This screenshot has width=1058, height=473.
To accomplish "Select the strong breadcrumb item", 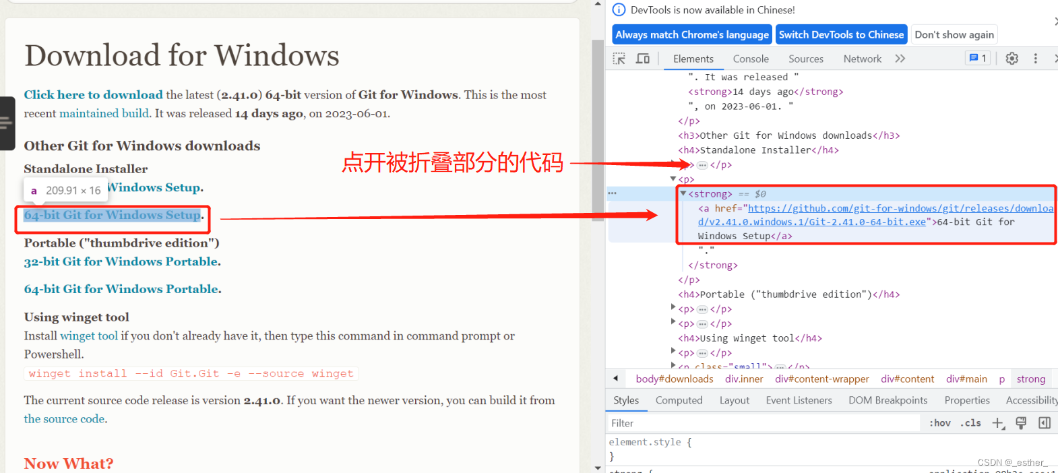I will 1031,379.
